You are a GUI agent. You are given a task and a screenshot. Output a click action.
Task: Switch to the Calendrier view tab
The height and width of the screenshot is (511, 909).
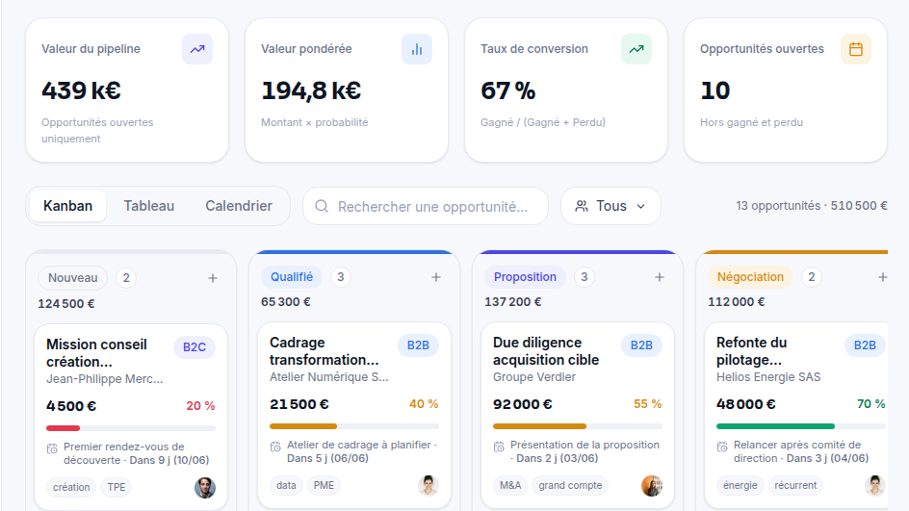coord(239,206)
